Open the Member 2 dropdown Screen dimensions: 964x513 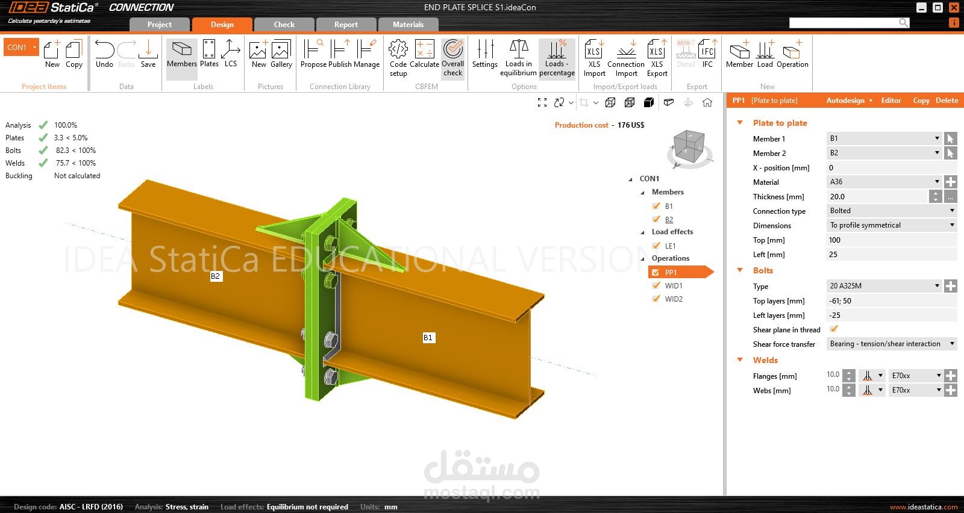[884, 153]
